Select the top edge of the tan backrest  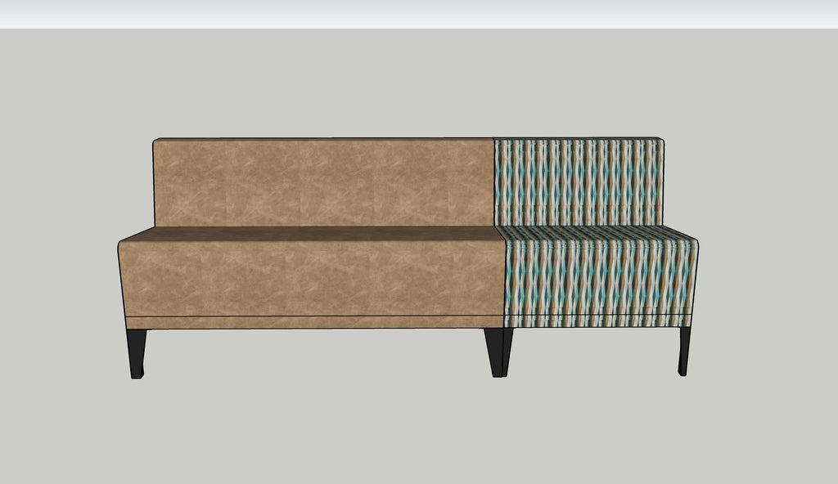click(x=323, y=138)
